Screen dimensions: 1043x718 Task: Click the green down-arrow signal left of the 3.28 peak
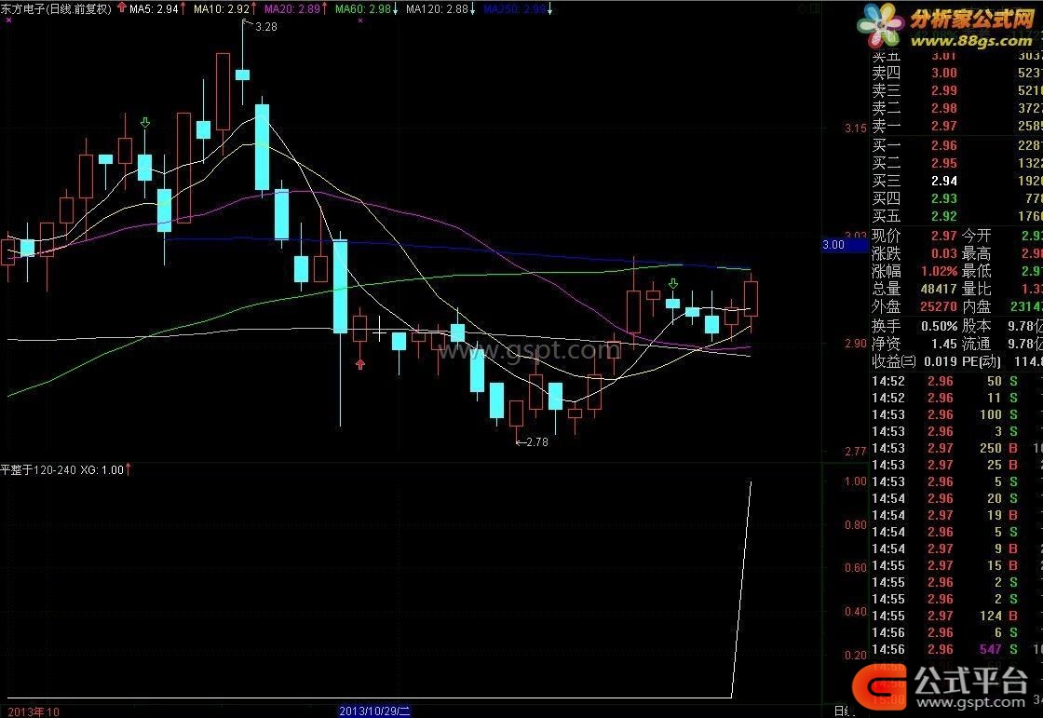(145, 122)
